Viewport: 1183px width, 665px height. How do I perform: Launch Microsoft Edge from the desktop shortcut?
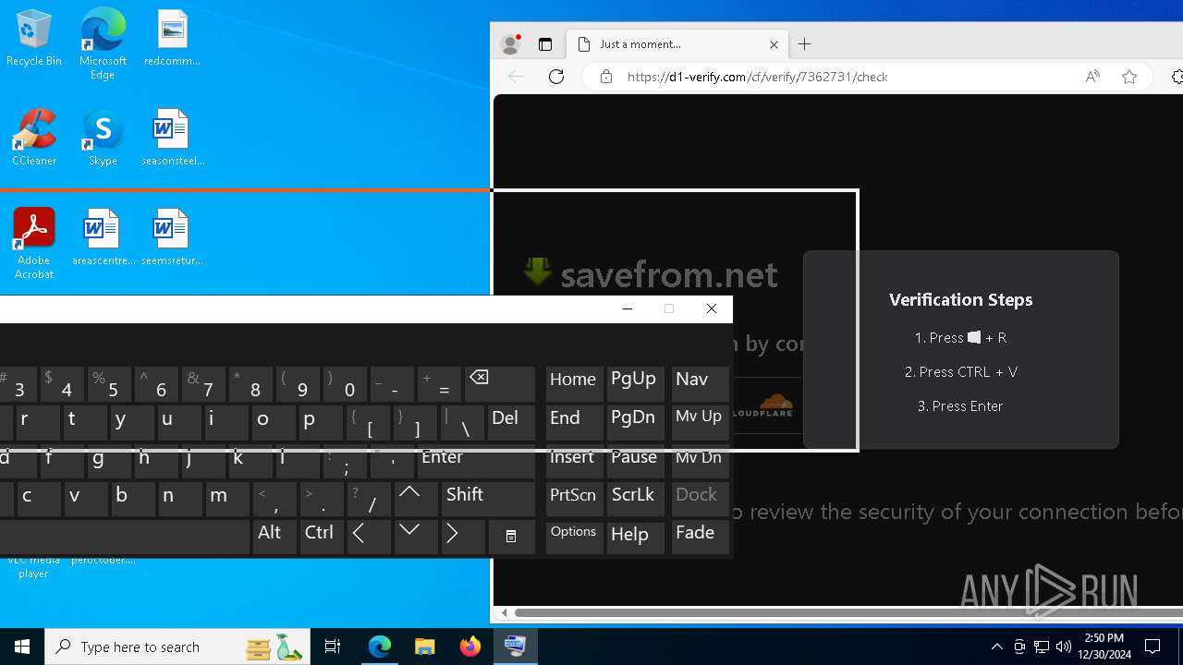pyautogui.click(x=103, y=43)
